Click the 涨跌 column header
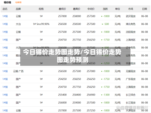Image resolution: width=151 pixels, height=113 pixels. tap(105, 9)
